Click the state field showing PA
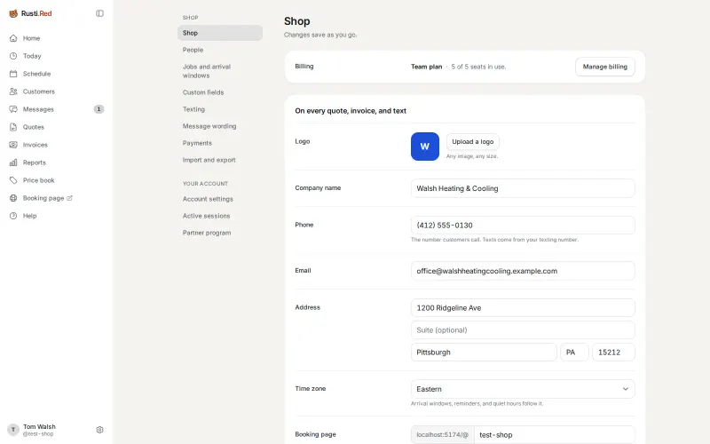The width and height of the screenshot is (710, 444). (x=574, y=352)
